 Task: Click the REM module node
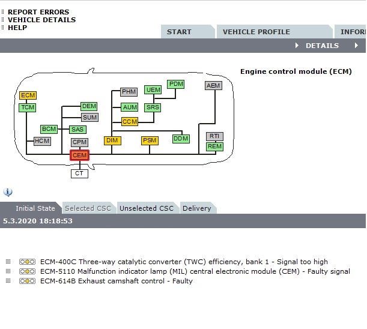[x=214, y=146]
